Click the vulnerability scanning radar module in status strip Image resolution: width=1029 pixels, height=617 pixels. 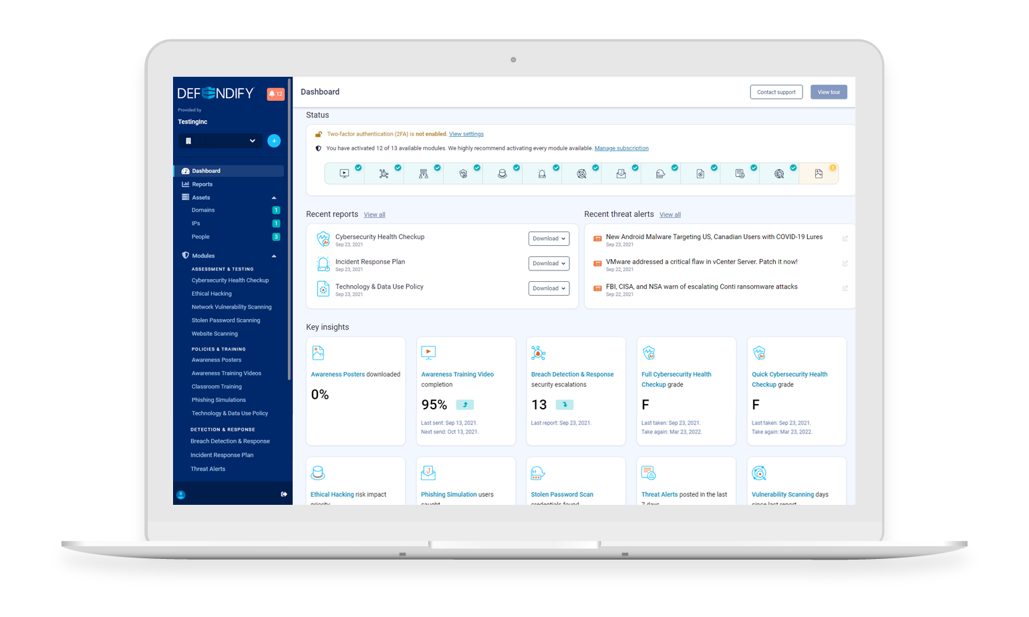[581, 174]
